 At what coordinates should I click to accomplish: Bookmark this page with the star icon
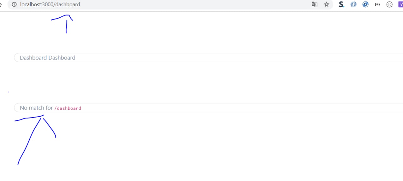tap(326, 4)
